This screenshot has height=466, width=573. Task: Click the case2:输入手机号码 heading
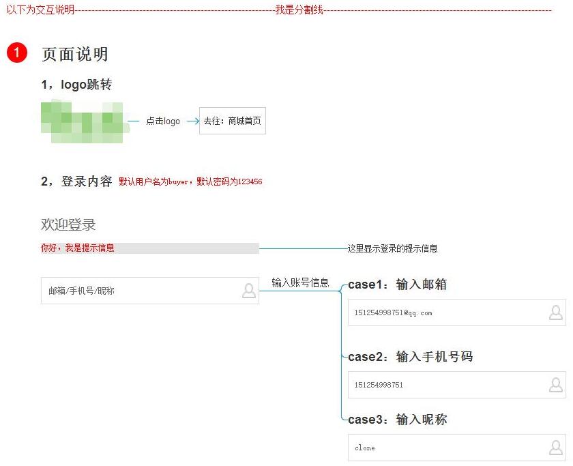tap(410, 357)
